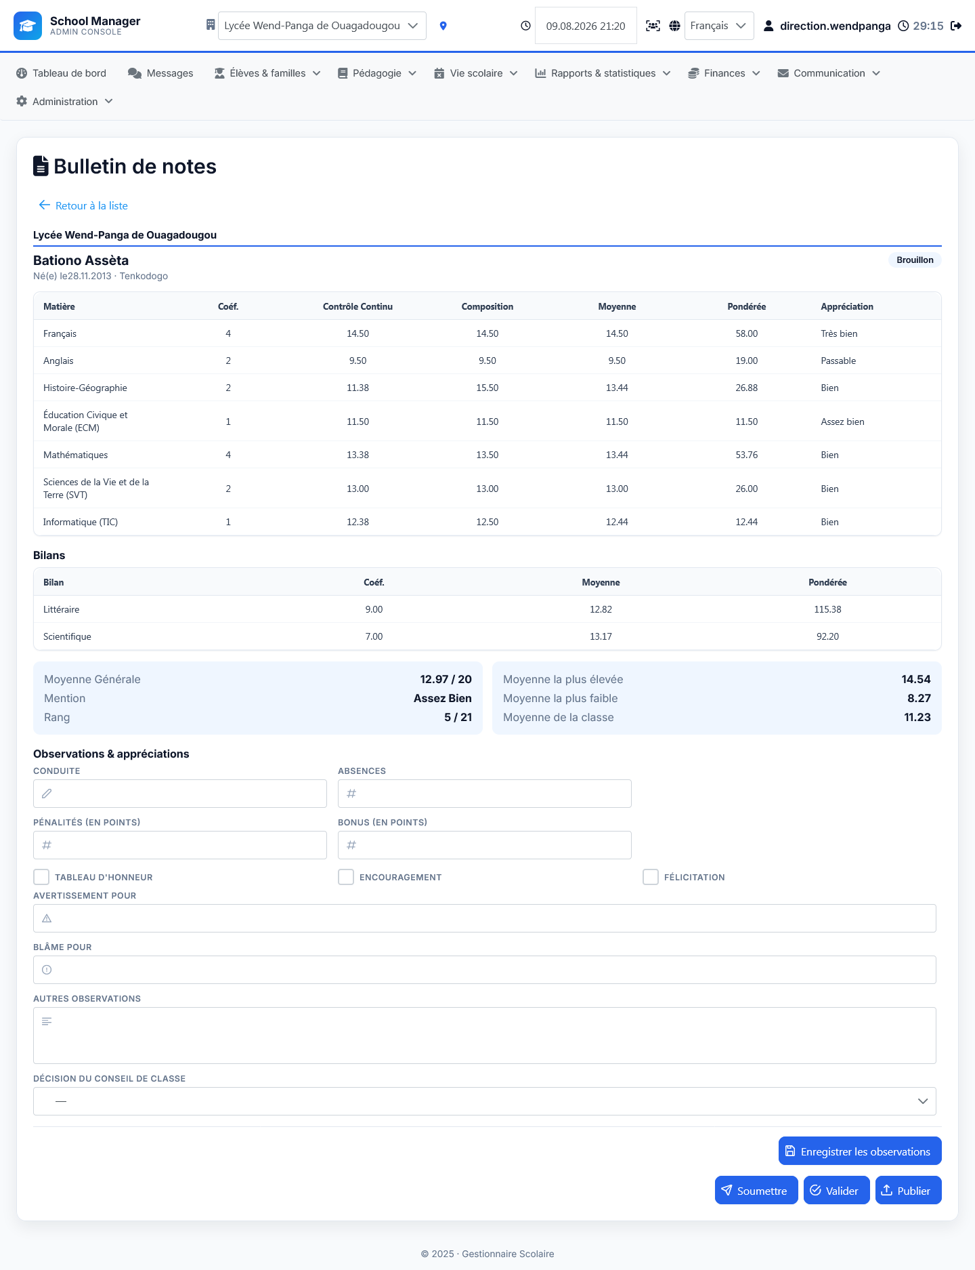Click Enregistrer les observations button
The width and height of the screenshot is (975, 1270).
pos(860,1151)
